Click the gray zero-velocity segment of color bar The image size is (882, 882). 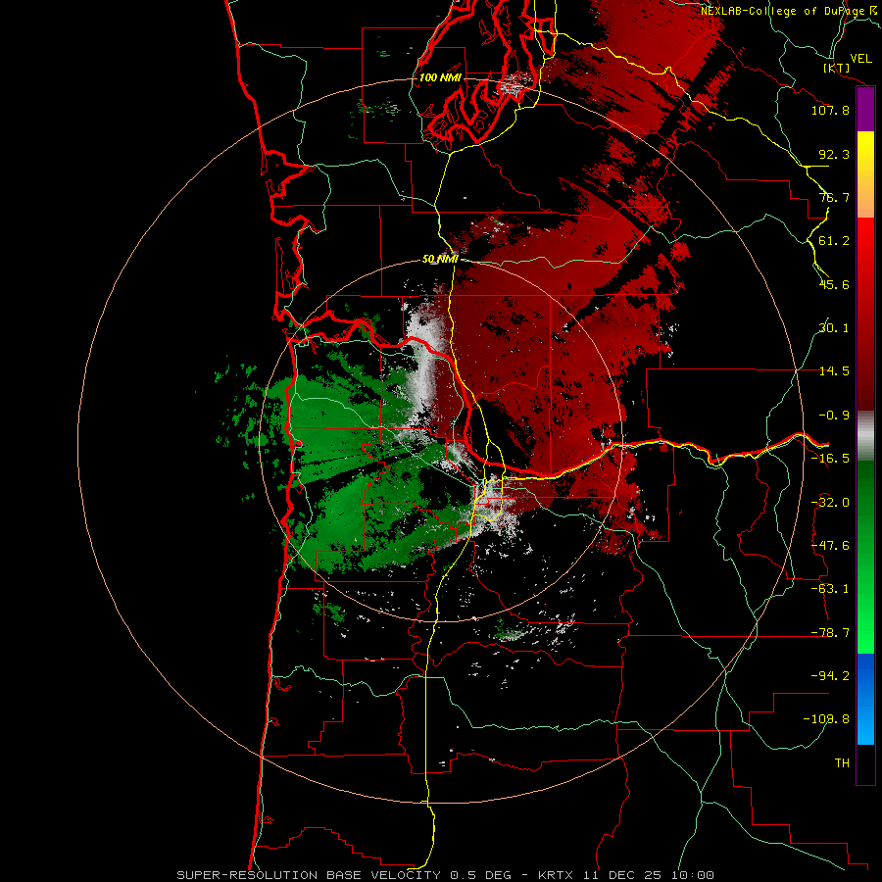865,436
